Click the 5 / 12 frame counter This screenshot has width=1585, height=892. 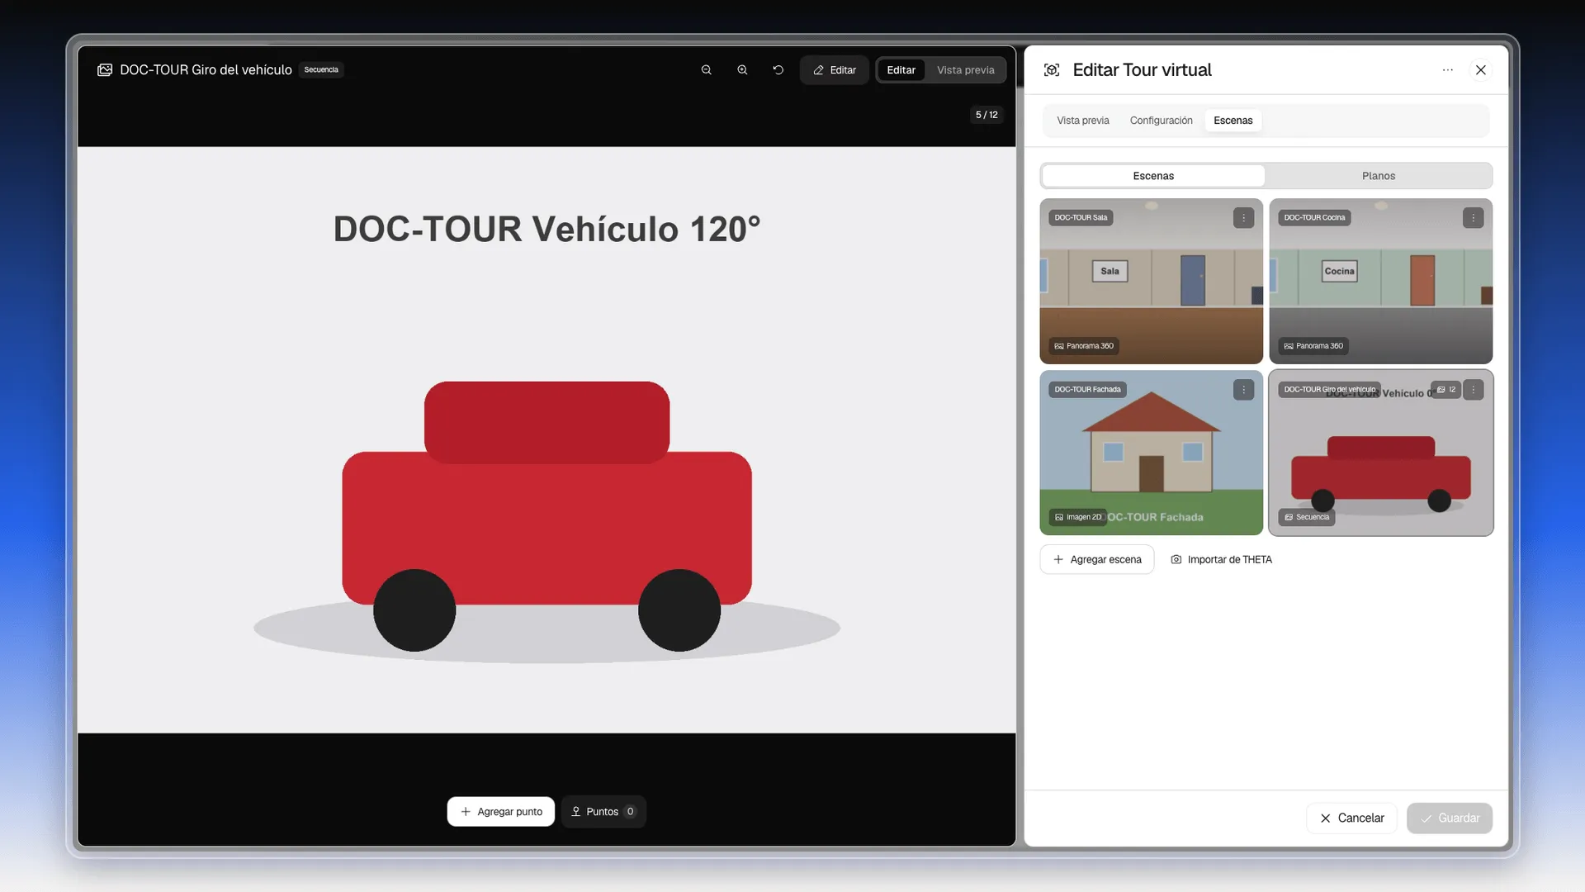pyautogui.click(x=986, y=115)
